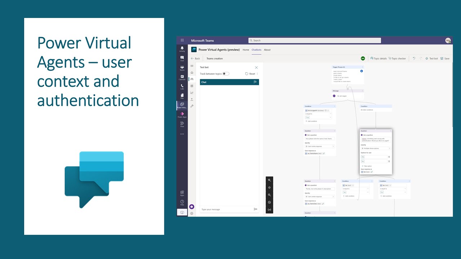The image size is (461, 259).
Task: Open test bot more options menu
Action: click(257, 74)
